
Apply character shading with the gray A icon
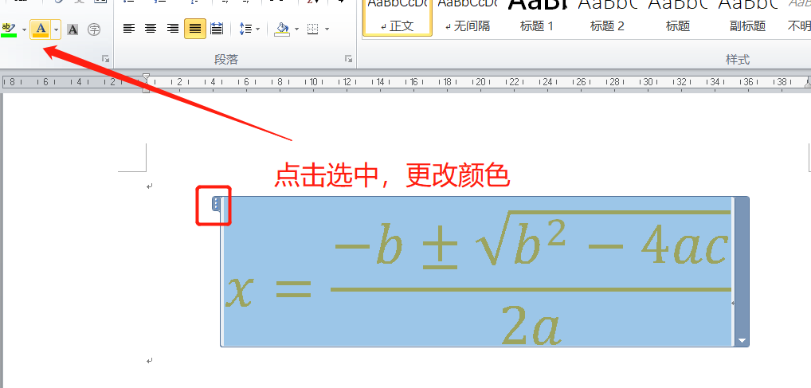coord(72,29)
